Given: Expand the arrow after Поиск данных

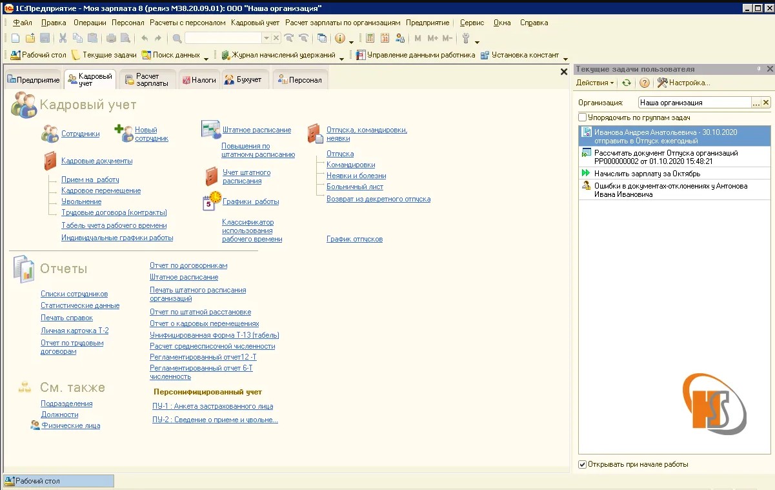Looking at the screenshot, I should coord(206,58).
